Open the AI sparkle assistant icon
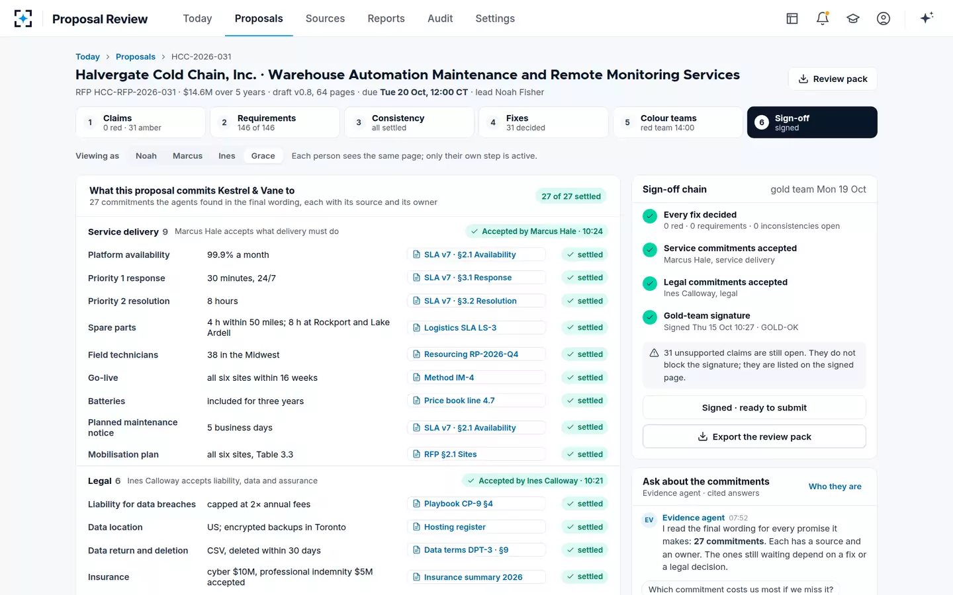The width and height of the screenshot is (953, 595). pyautogui.click(x=927, y=18)
